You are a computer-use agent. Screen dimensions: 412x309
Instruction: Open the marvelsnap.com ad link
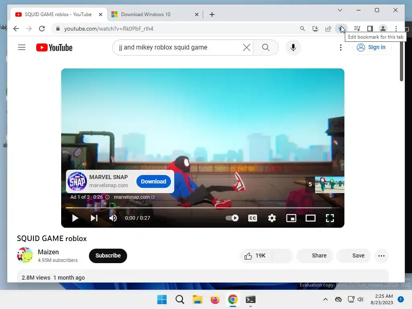coord(134,197)
